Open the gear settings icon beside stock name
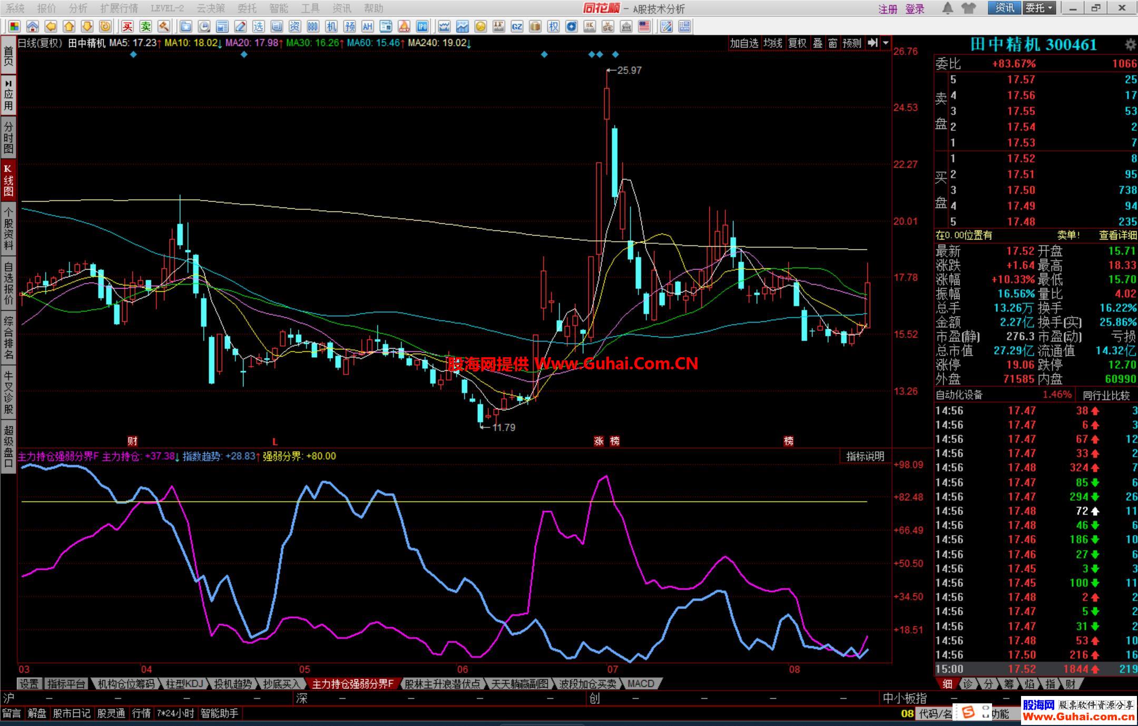This screenshot has height=726, width=1138. [1130, 45]
